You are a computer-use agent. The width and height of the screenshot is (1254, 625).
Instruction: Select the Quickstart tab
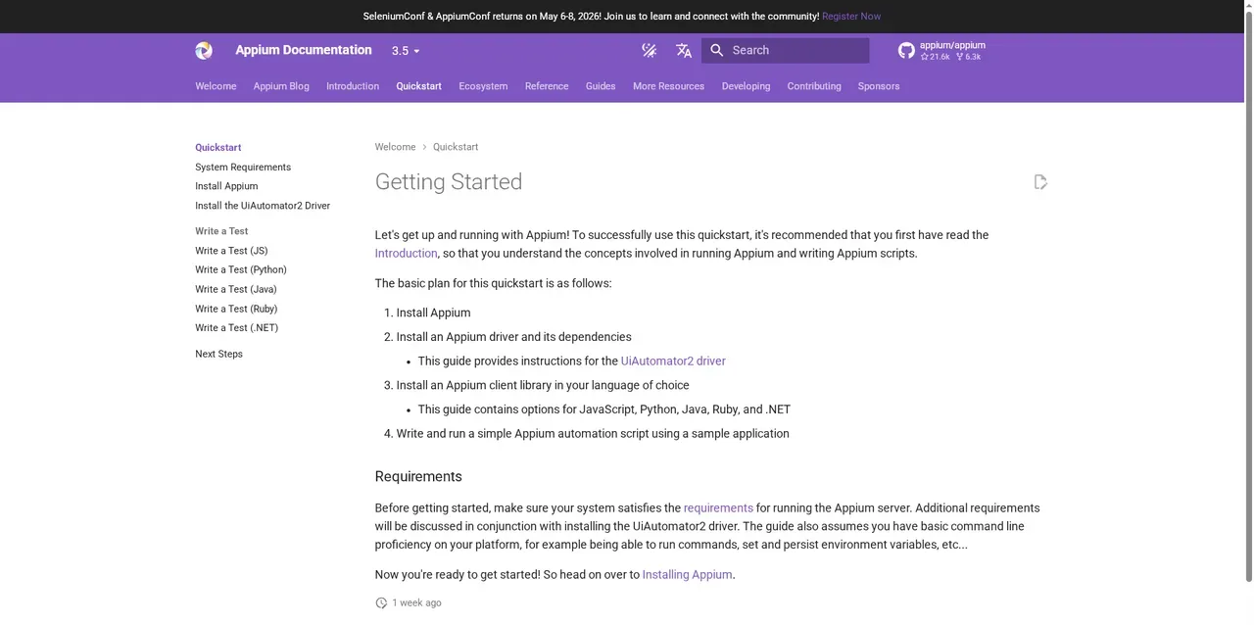(x=418, y=86)
